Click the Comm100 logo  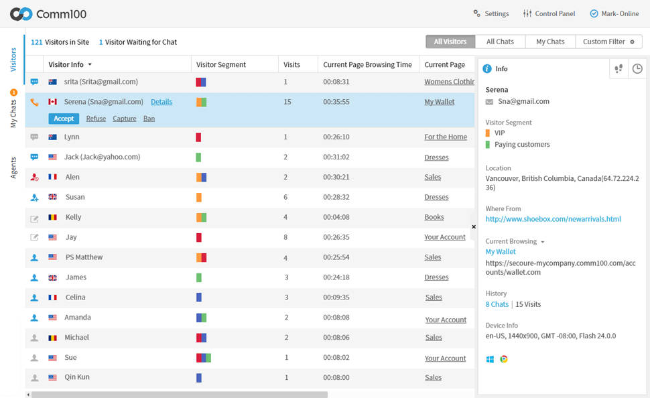[21, 14]
